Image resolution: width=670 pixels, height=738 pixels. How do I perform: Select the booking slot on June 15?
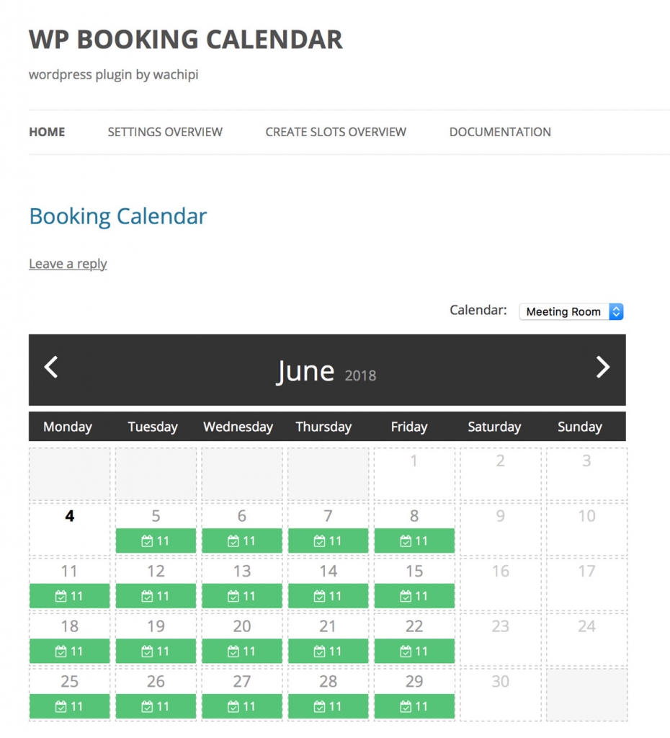click(x=414, y=596)
